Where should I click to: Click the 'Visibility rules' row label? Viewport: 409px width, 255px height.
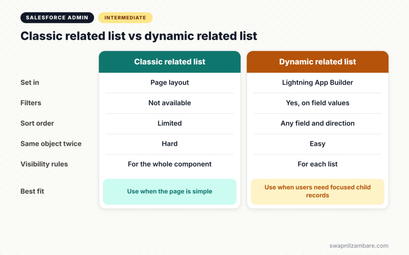click(x=44, y=164)
